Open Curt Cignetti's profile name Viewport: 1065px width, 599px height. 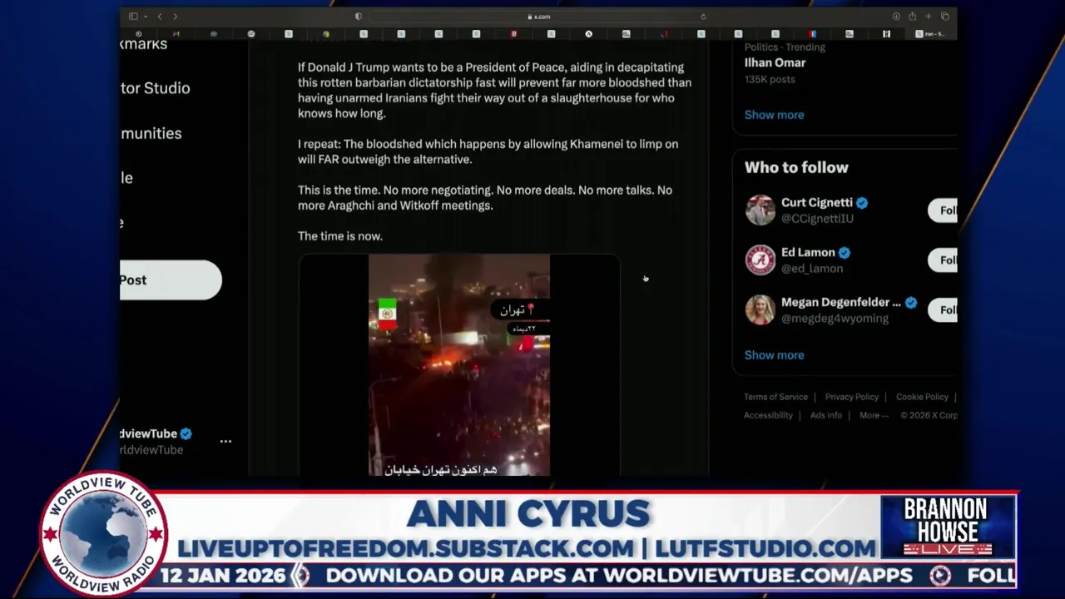[x=816, y=202]
